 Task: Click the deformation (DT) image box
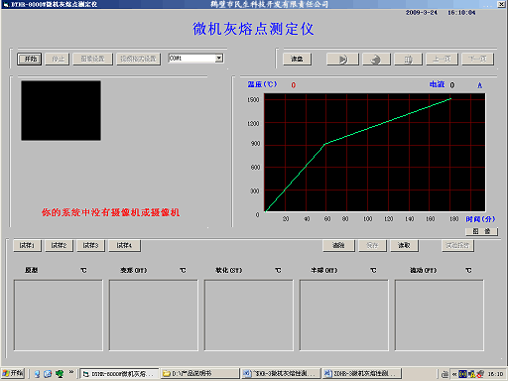click(x=154, y=316)
